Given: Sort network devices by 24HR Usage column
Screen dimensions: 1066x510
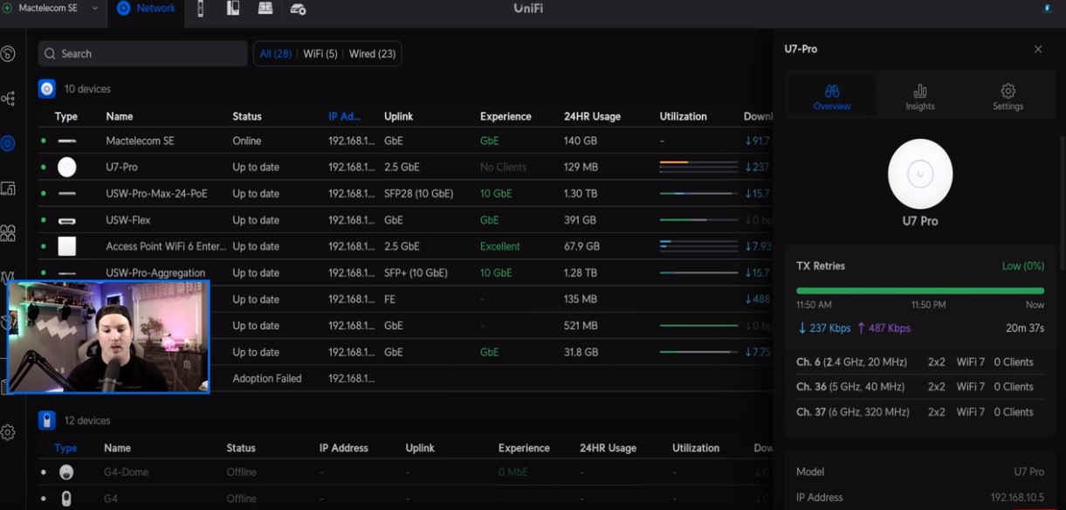Looking at the screenshot, I should 594,116.
